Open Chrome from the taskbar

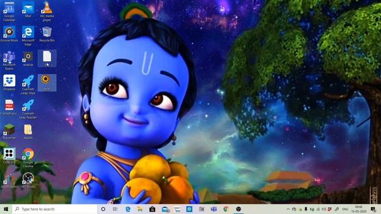pos(226,209)
